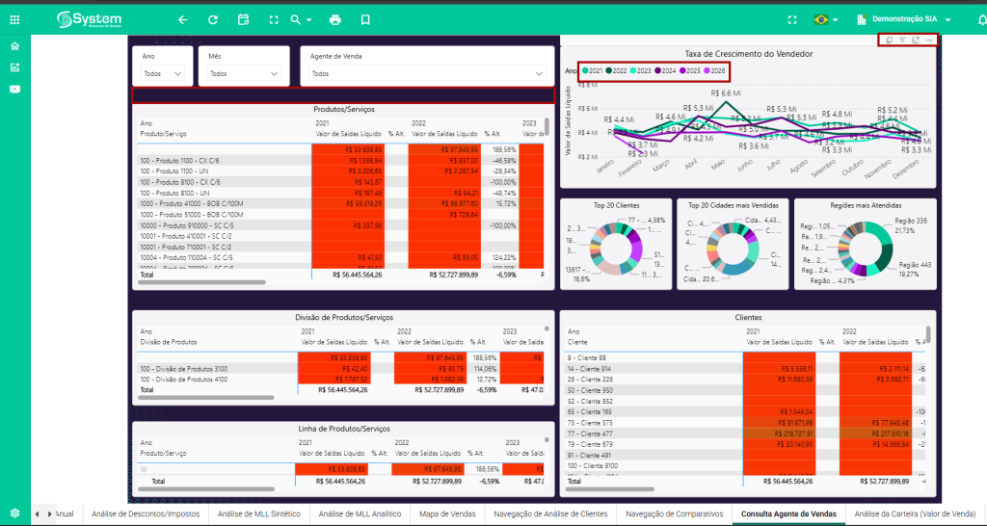Viewport: 987px width, 526px height.
Task: Open the calendar icon in the toolbar
Action: pos(243,19)
